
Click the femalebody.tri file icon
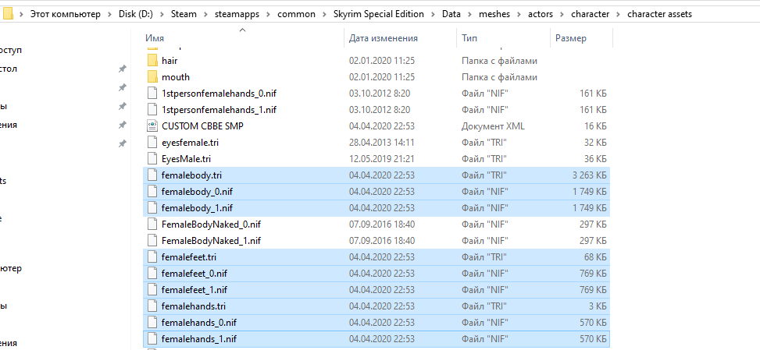(x=152, y=175)
